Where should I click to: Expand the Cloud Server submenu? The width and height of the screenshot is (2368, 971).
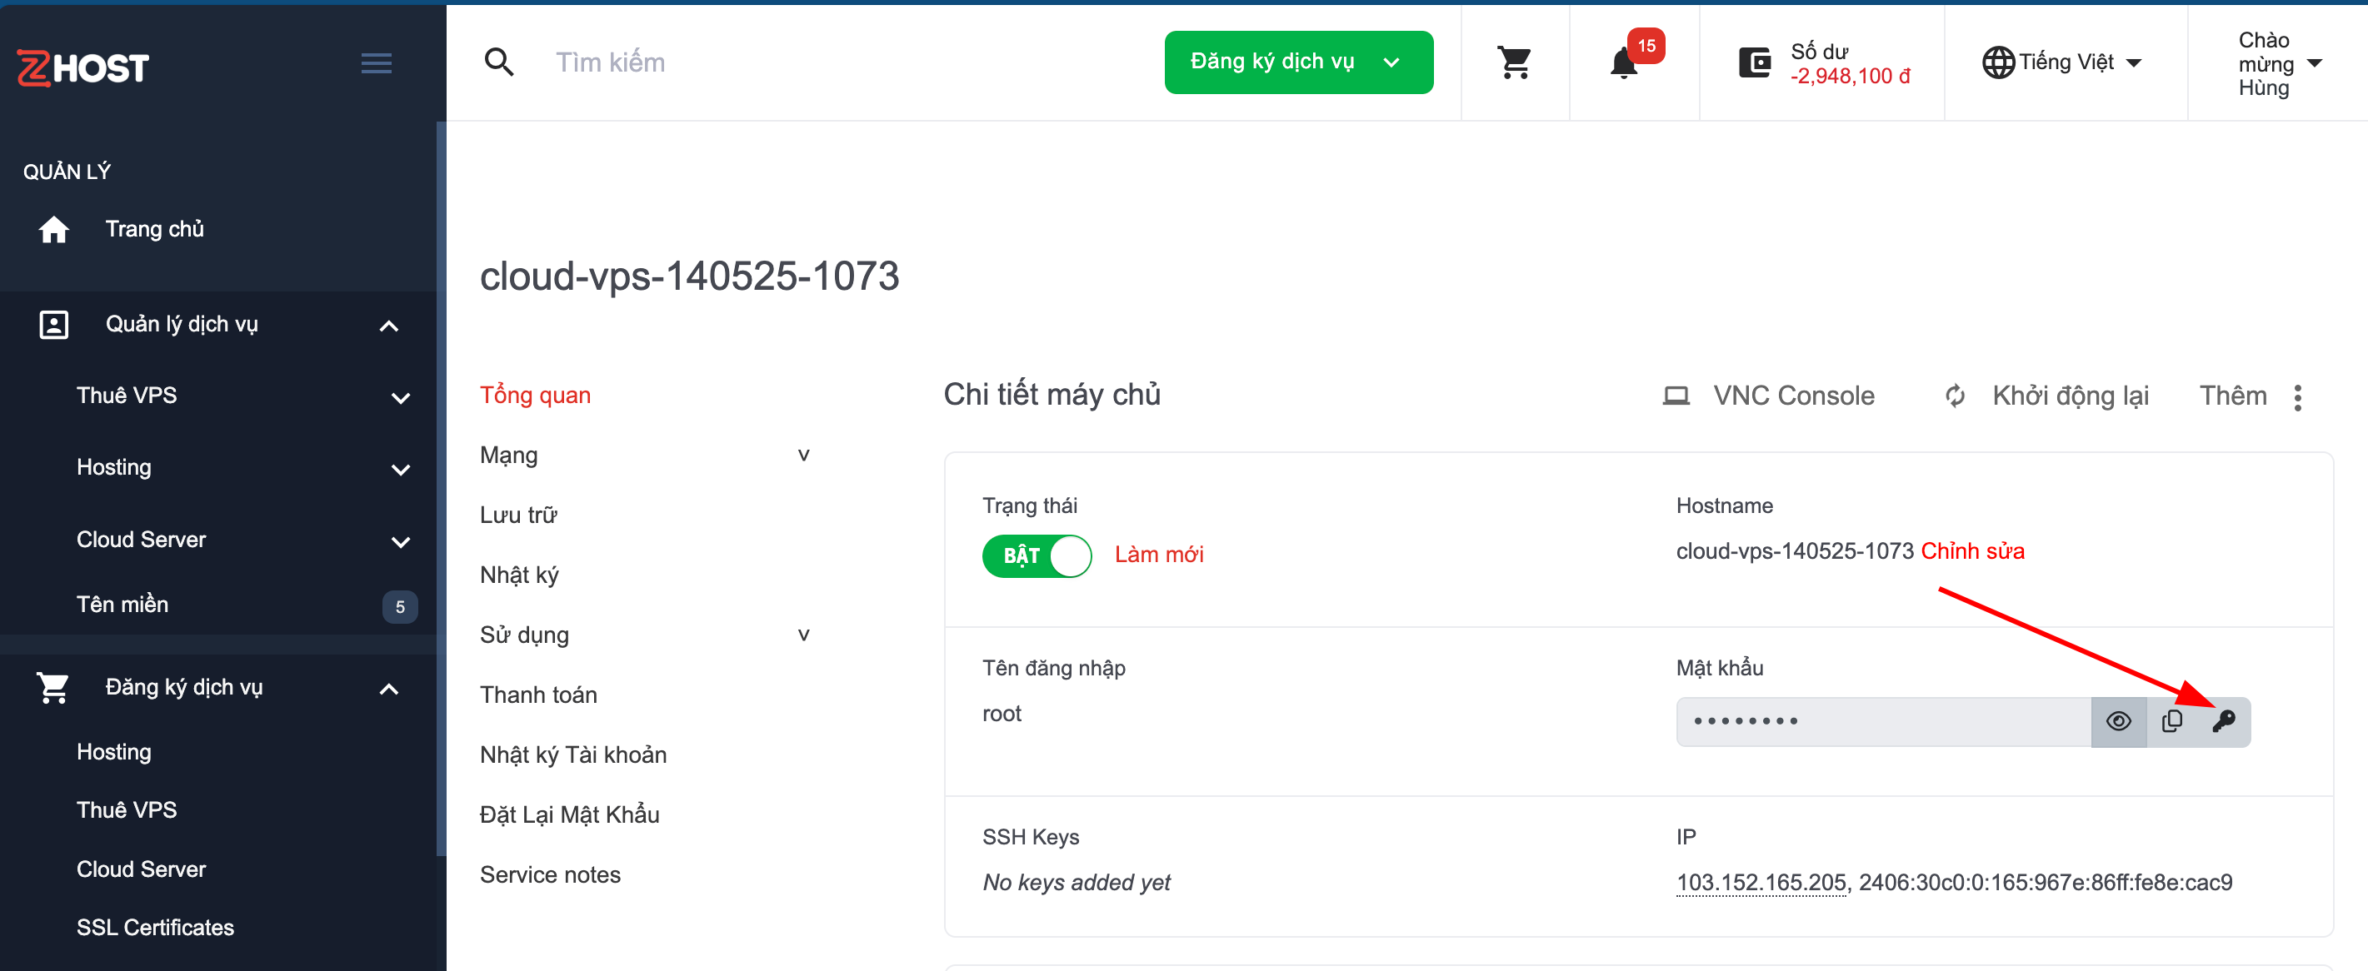point(400,542)
